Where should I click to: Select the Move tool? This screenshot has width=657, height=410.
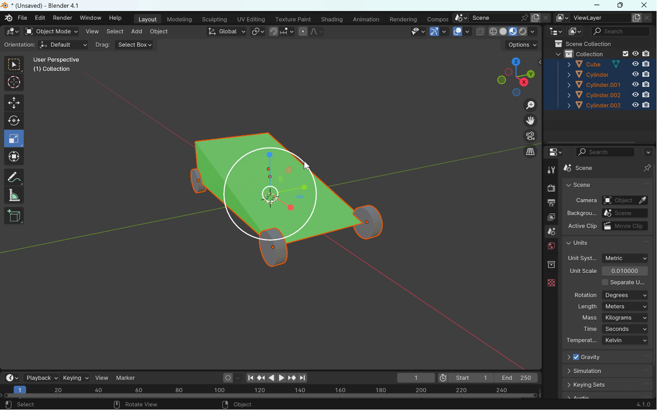coord(14,103)
